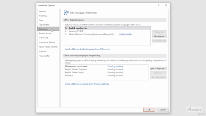
Task: Open Quick Access Toolbar settings
Action: point(48,47)
